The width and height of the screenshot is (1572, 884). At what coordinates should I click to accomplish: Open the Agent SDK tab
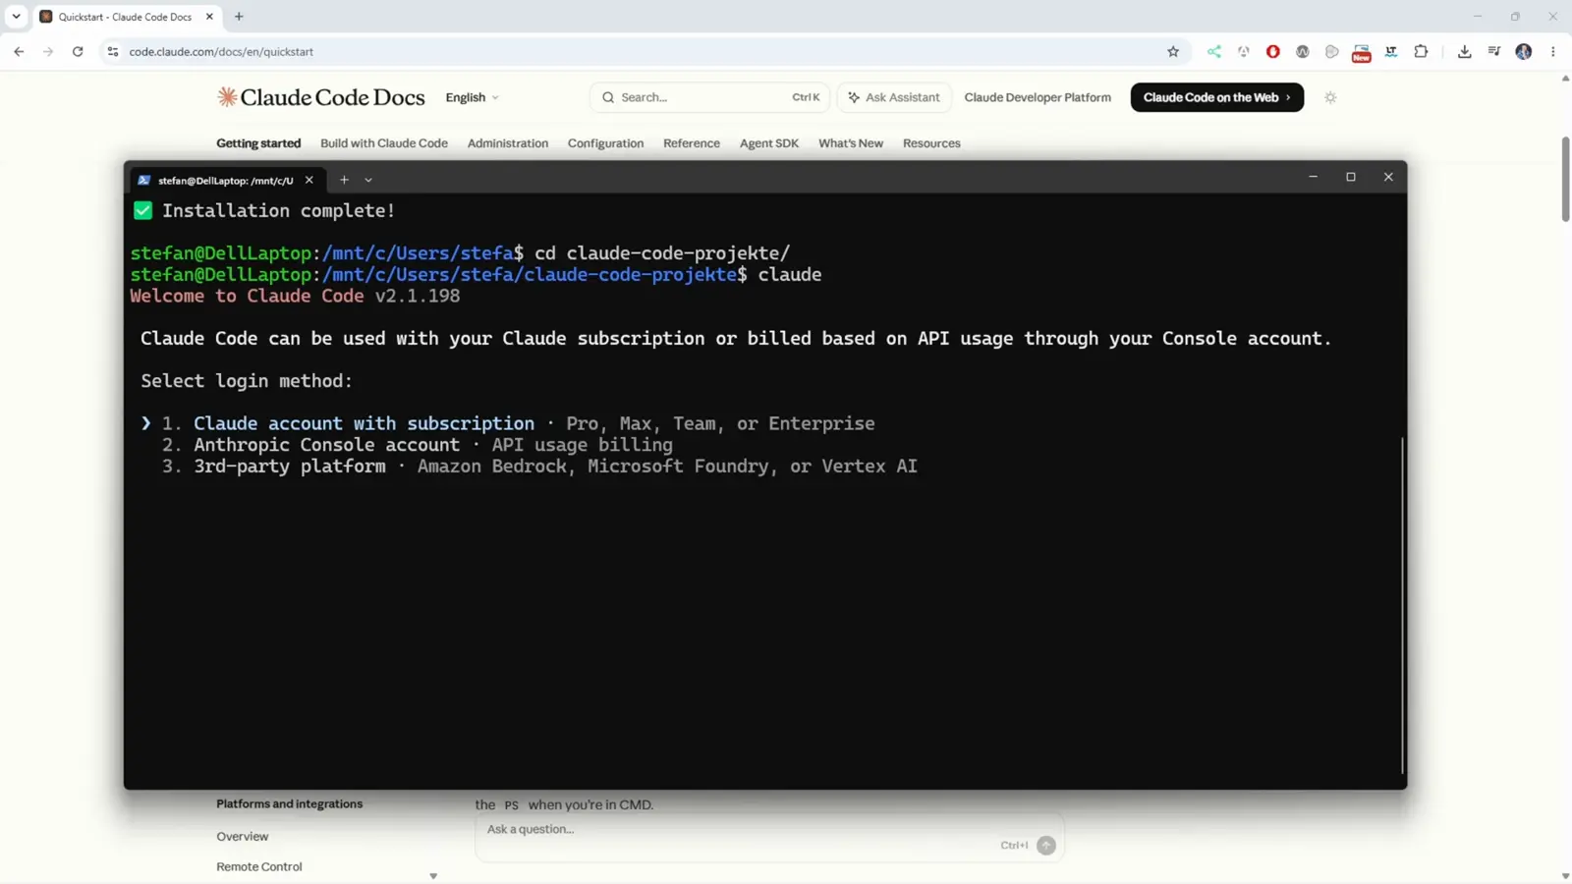(769, 143)
